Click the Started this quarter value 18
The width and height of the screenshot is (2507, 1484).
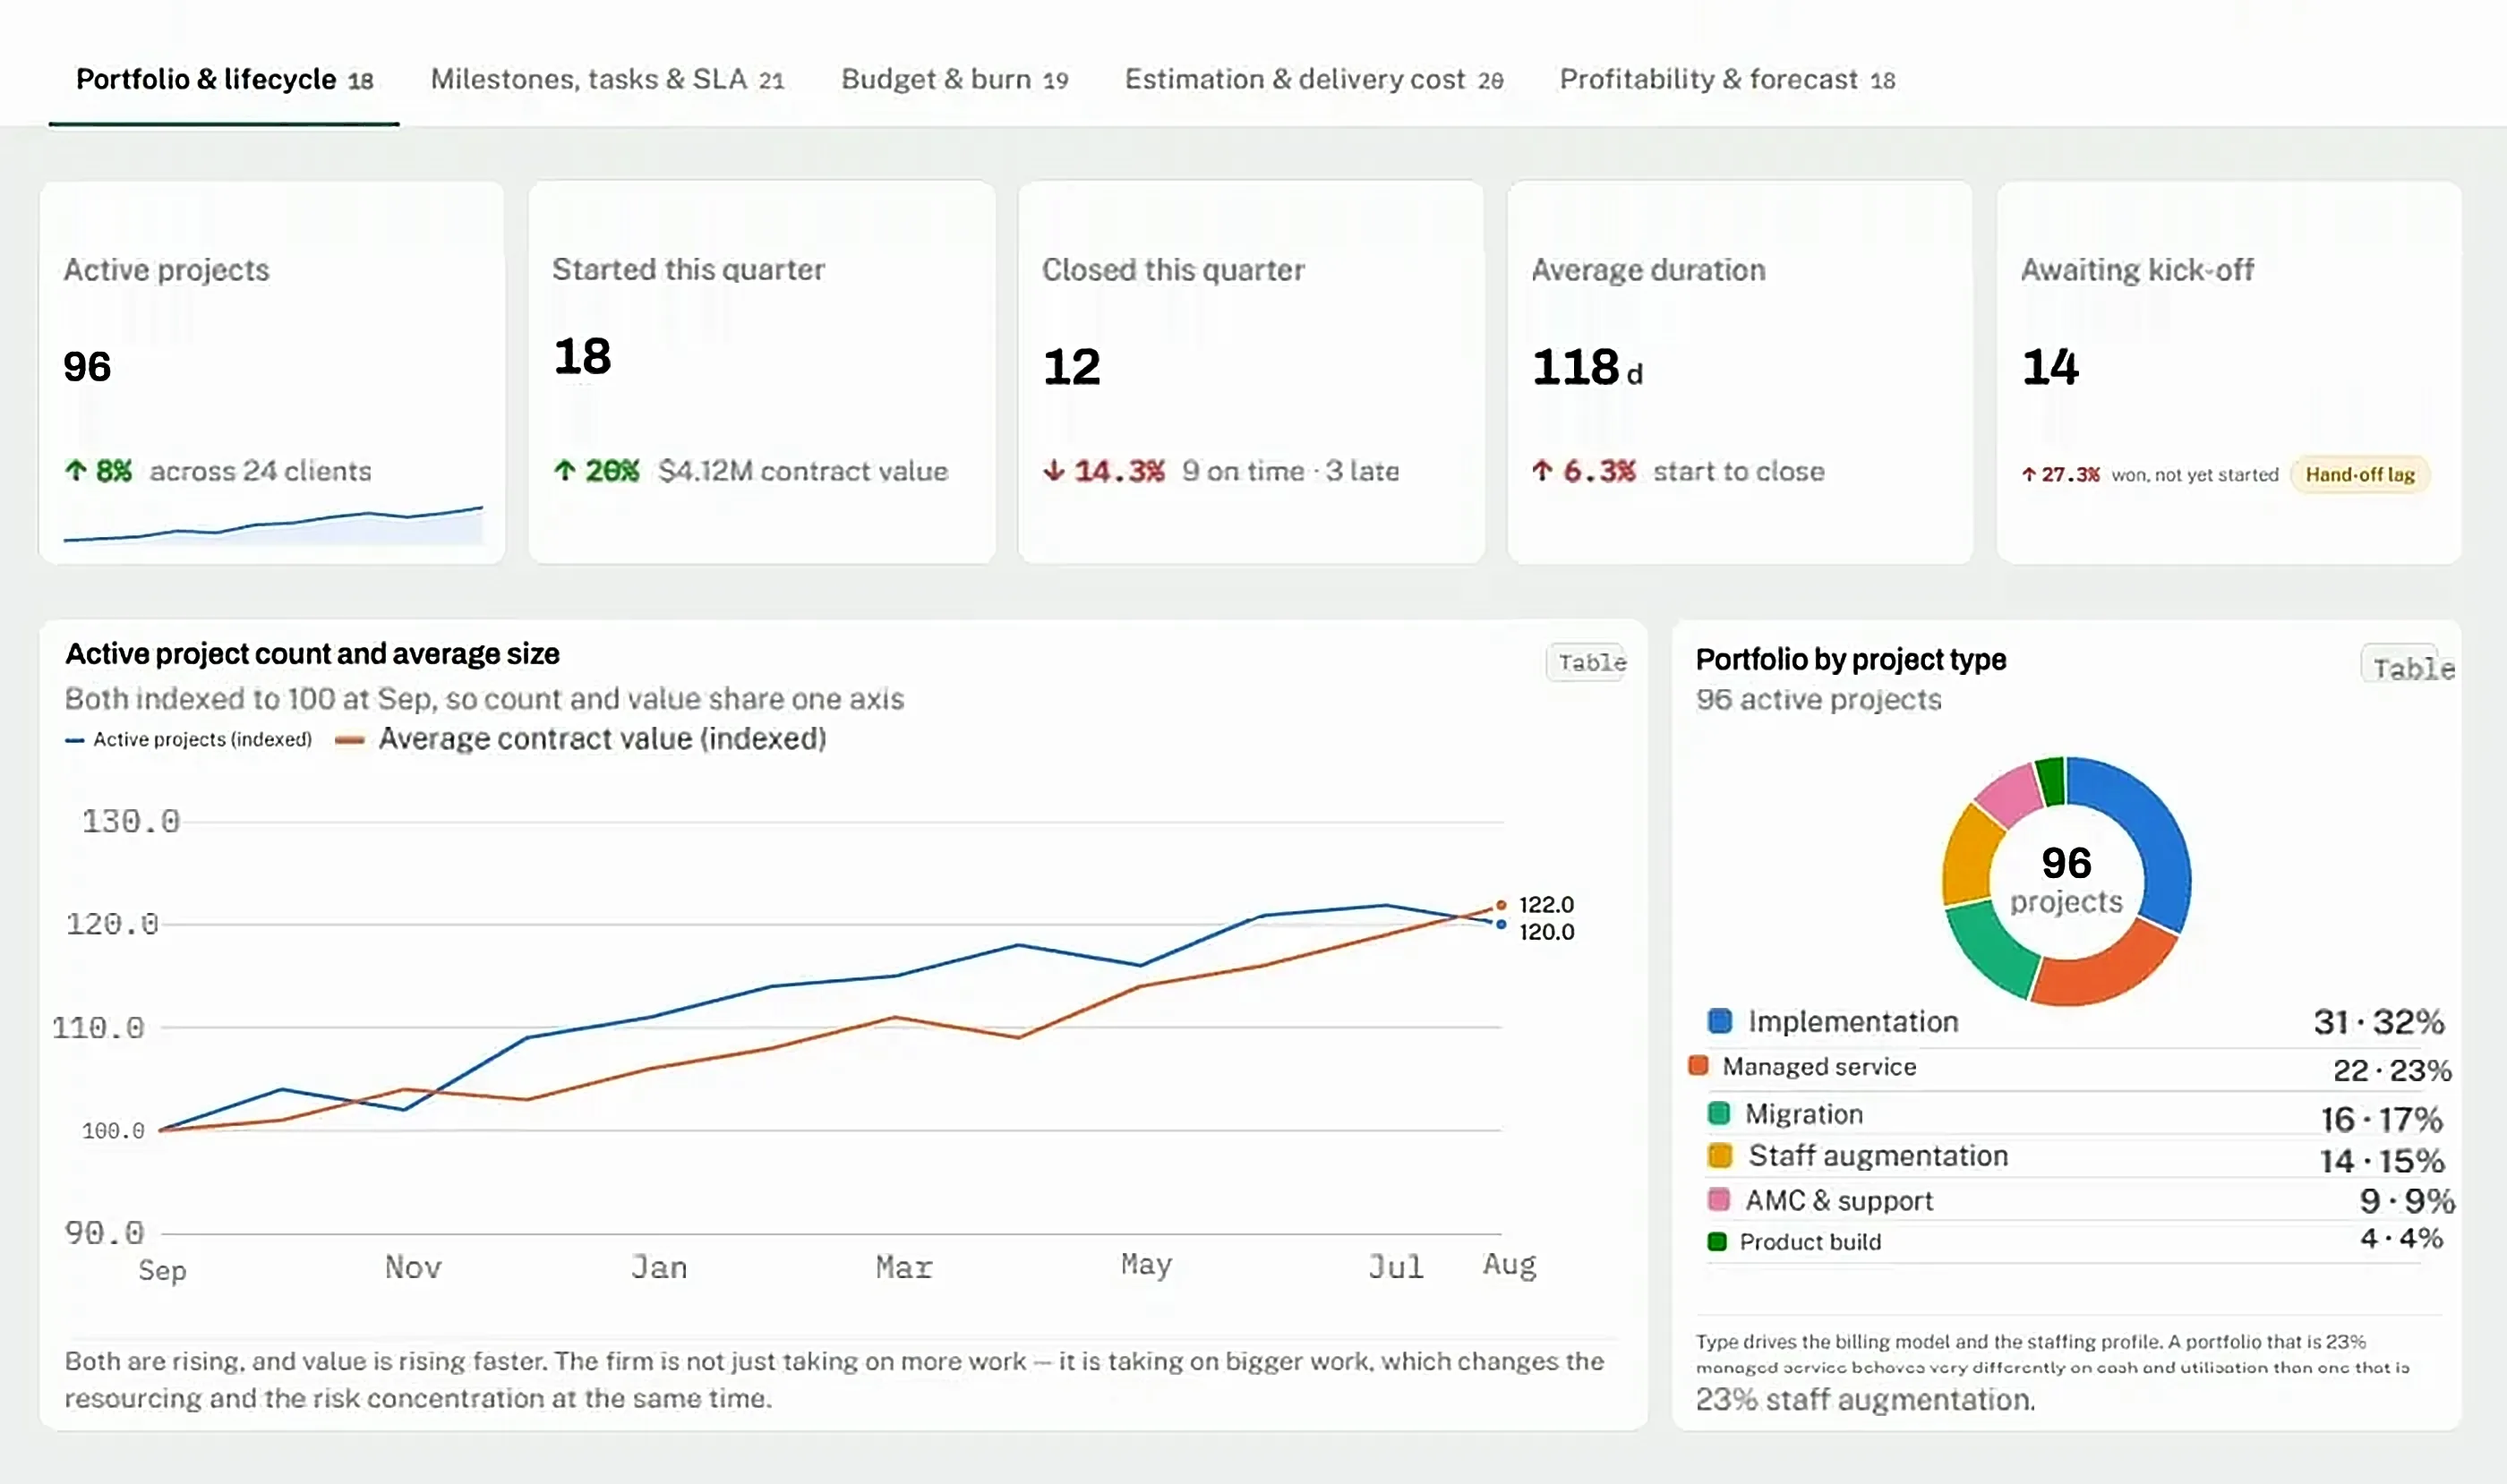pyautogui.click(x=582, y=357)
